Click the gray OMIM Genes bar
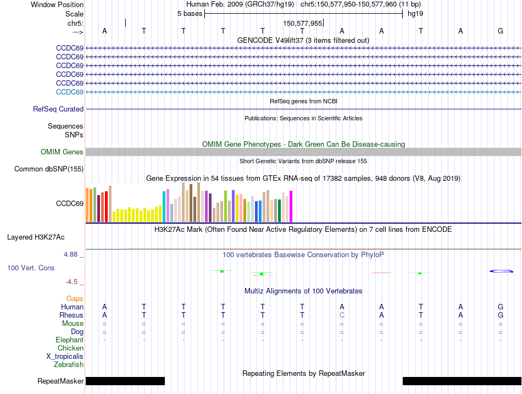The image size is (522, 394). click(303, 152)
